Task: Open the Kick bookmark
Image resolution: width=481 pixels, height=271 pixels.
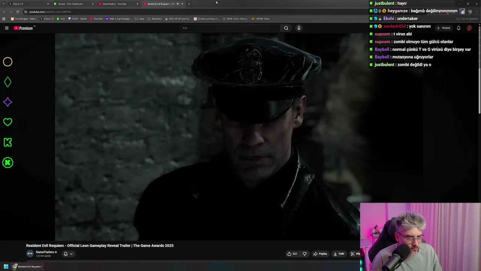Action: point(61,19)
